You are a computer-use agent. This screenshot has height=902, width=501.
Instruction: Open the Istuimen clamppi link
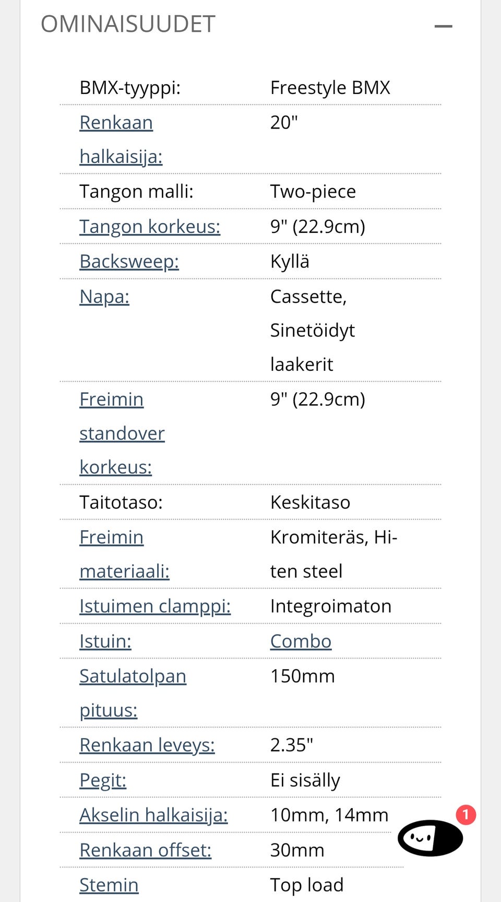(155, 606)
